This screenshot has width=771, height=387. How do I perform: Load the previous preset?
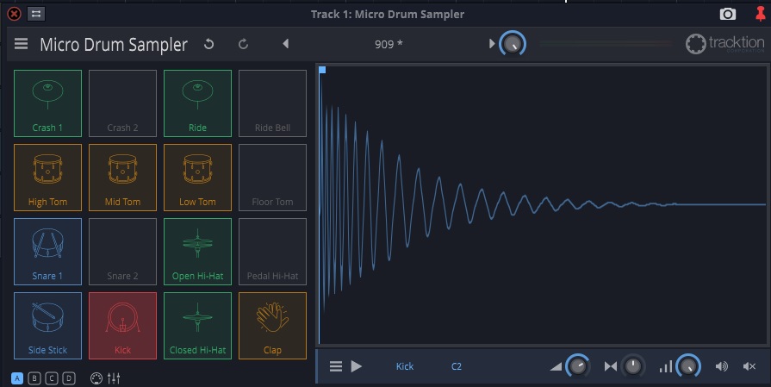pyautogui.click(x=286, y=44)
